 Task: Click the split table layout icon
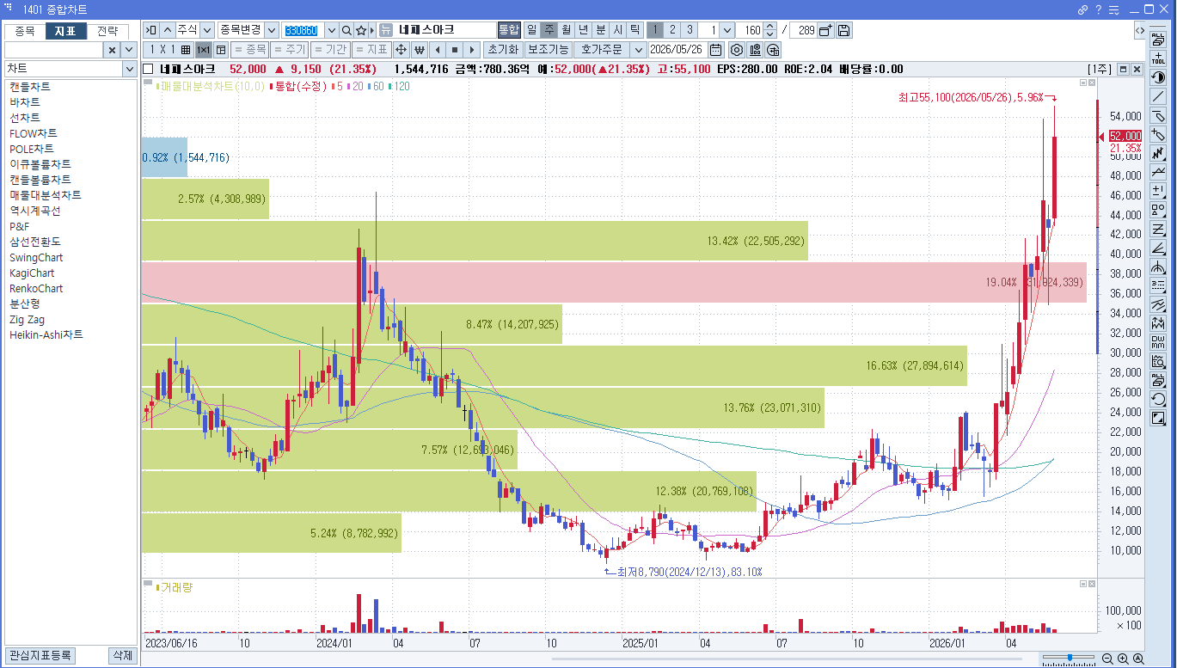(221, 49)
